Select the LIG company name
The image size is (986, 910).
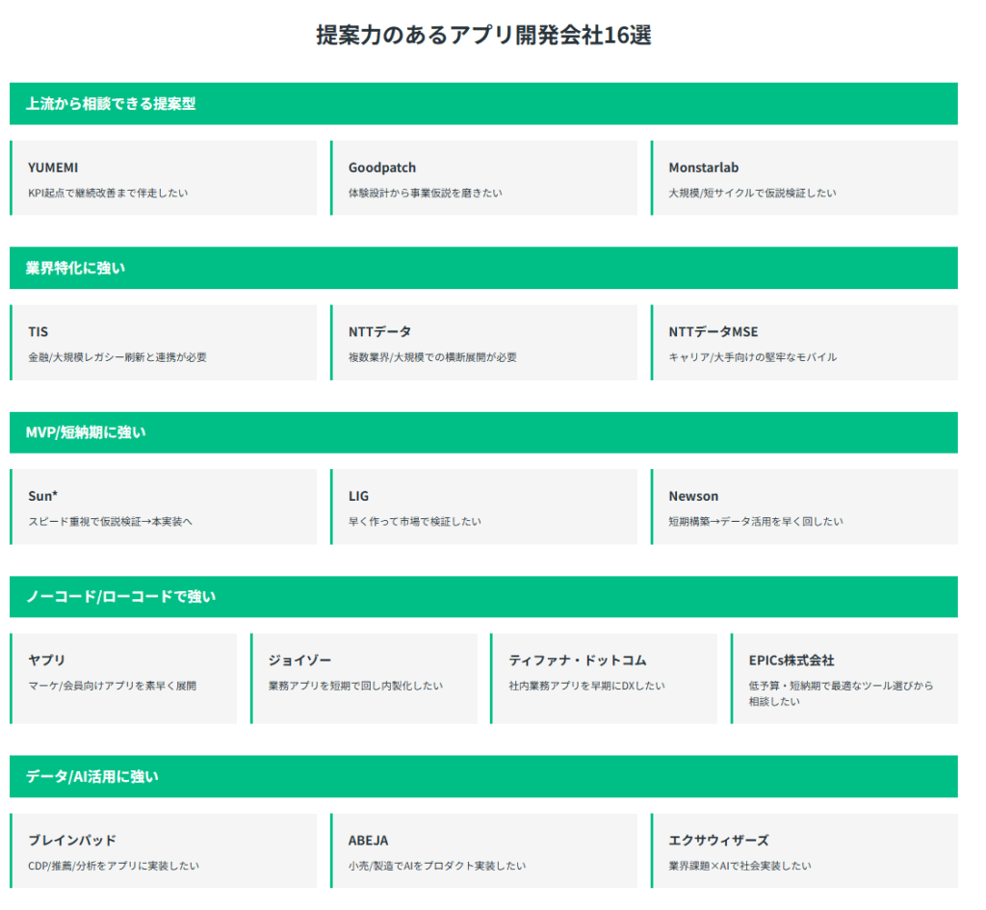coord(358,497)
